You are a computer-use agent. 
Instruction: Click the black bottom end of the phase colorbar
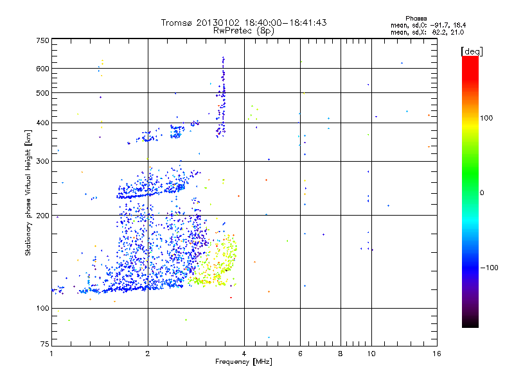tap(470, 324)
